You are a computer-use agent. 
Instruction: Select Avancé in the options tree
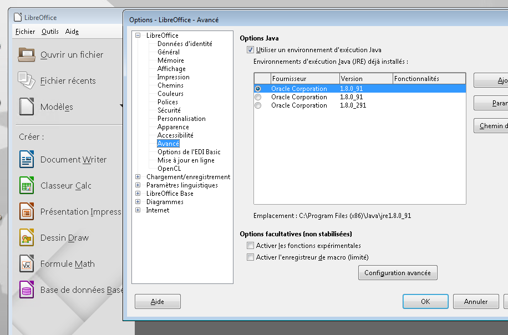point(168,144)
